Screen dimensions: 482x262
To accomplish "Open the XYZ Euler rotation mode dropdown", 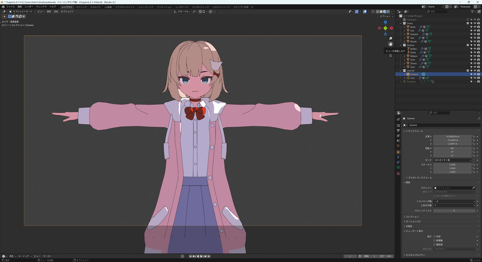I will point(453,160).
